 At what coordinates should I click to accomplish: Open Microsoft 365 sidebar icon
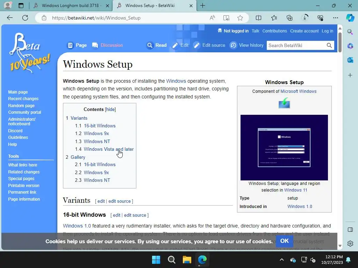pyautogui.click(x=350, y=46)
